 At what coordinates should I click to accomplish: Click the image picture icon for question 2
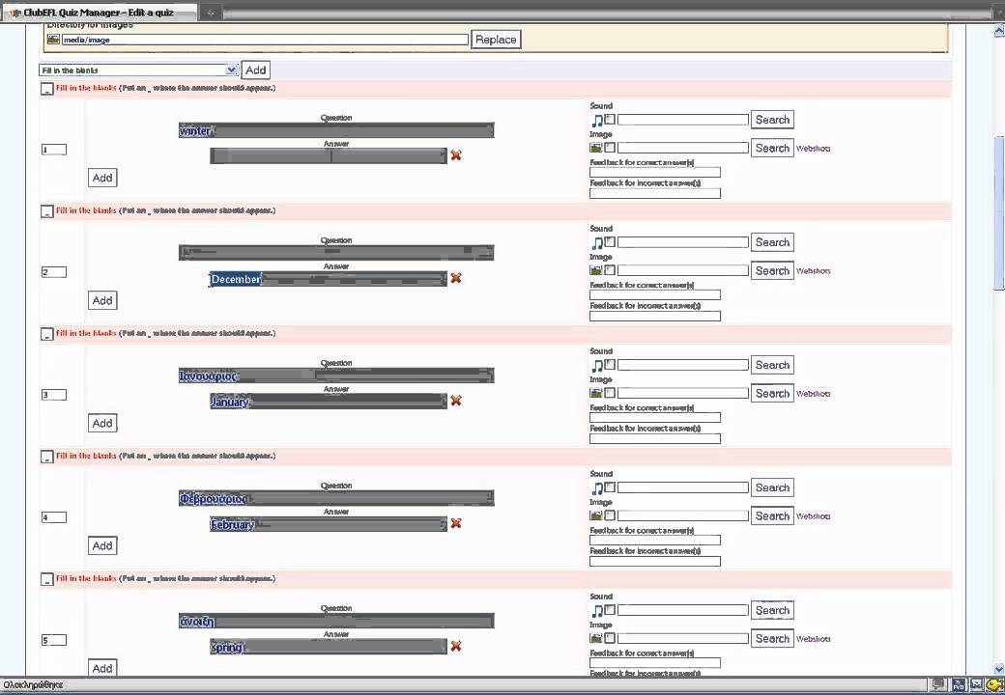coord(596,270)
